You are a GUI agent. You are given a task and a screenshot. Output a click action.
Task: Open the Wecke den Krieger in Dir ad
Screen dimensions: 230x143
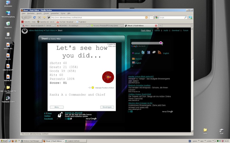[x=140, y=103]
